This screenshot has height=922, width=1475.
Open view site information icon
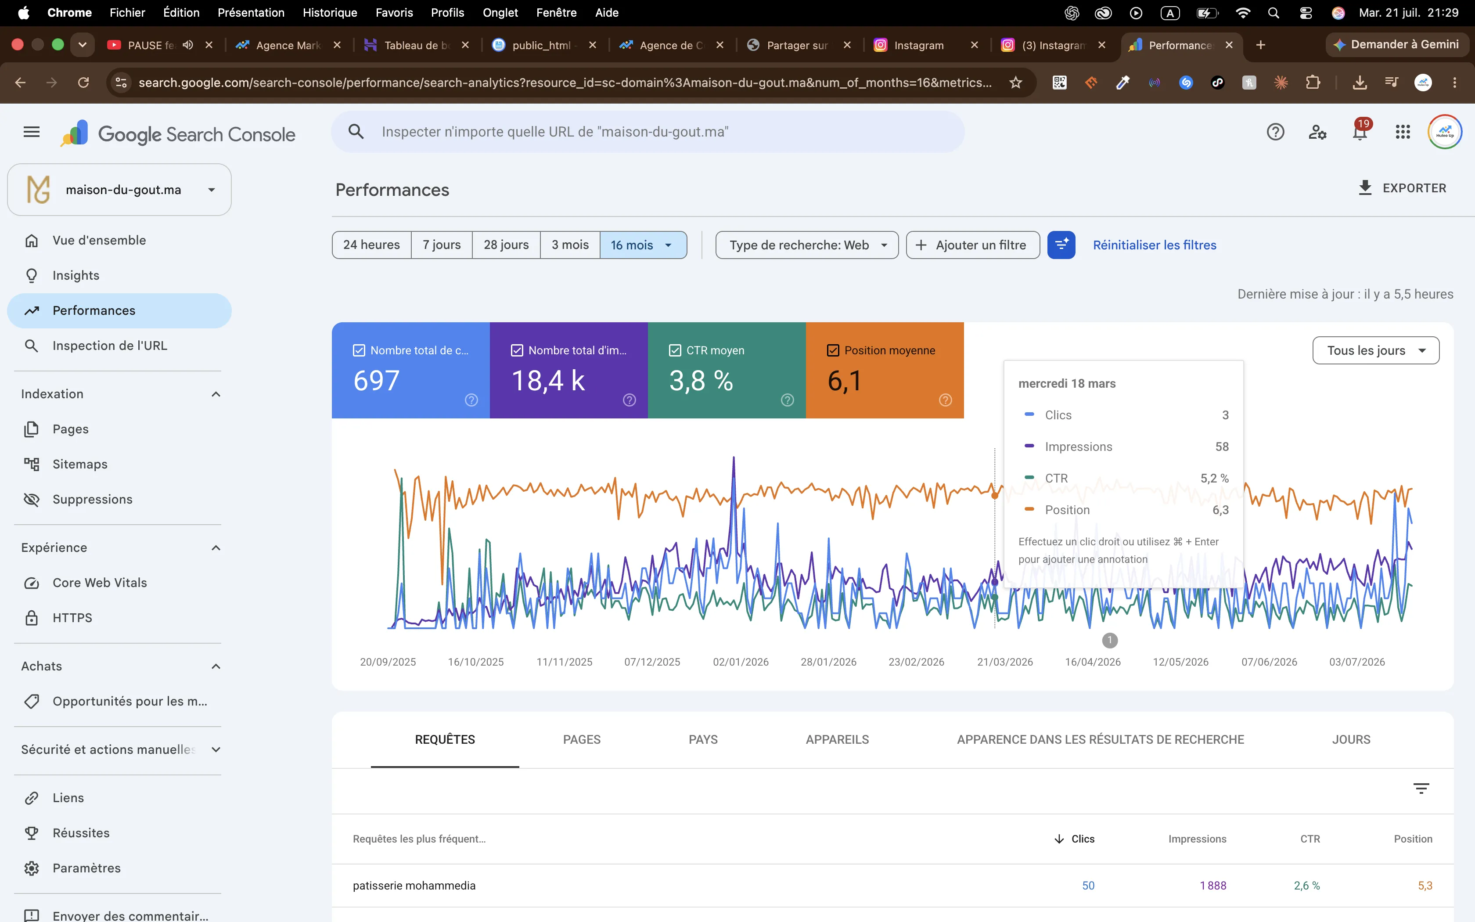click(121, 83)
